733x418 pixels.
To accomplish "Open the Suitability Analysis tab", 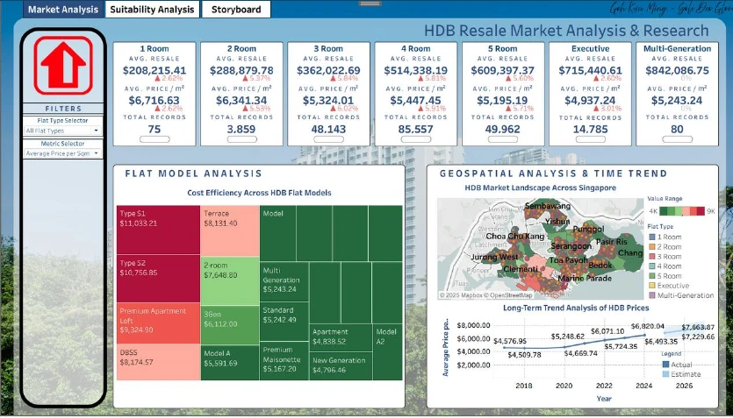I will click(153, 10).
